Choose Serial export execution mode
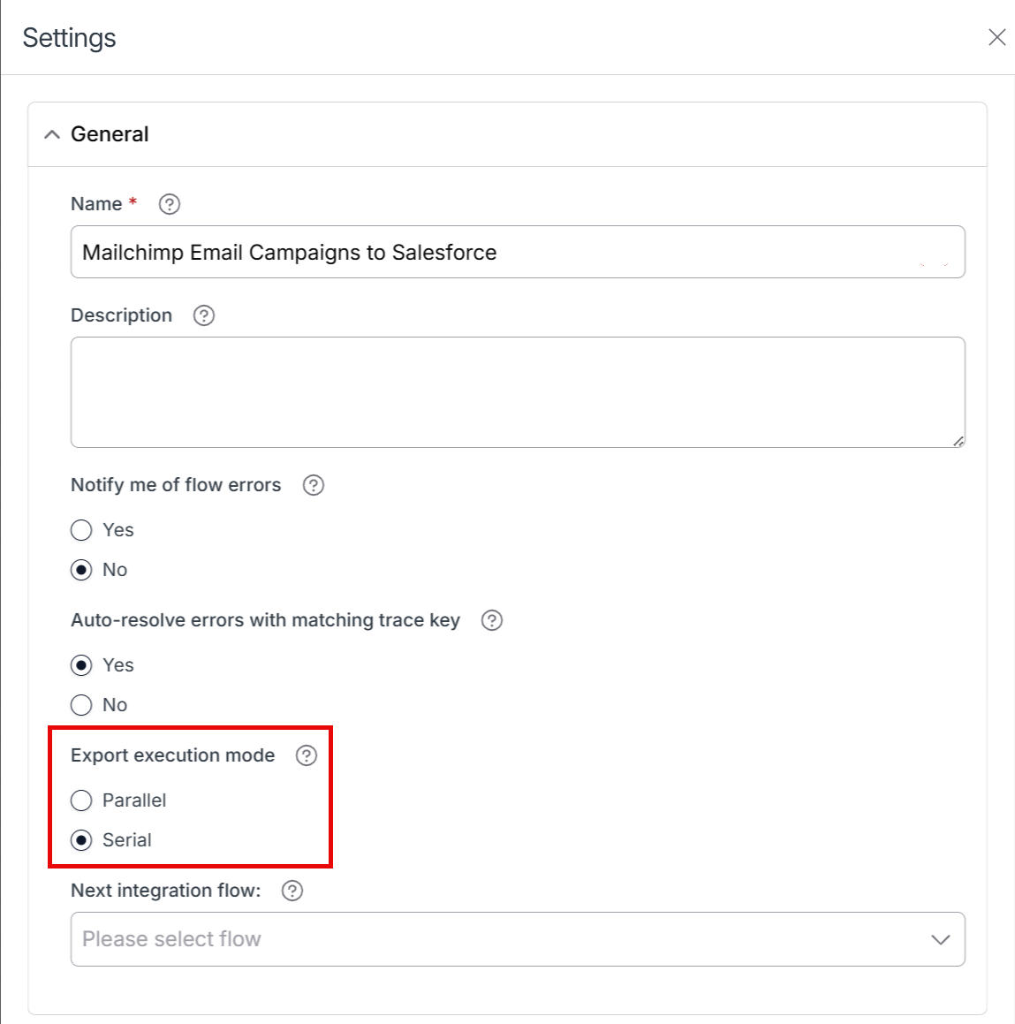Image resolution: width=1015 pixels, height=1024 pixels. tap(81, 840)
